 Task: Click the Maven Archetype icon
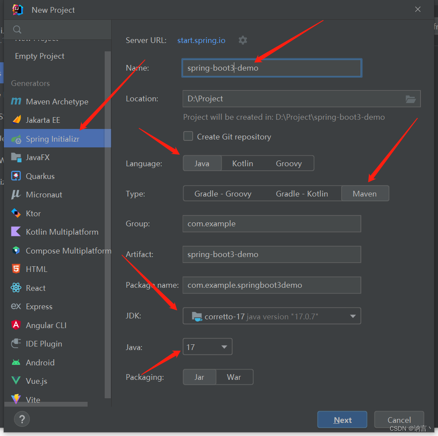point(16,101)
